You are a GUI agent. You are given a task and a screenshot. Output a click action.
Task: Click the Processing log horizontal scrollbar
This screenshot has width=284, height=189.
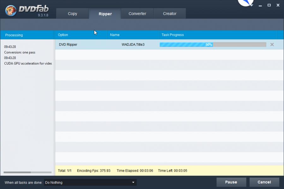pyautogui.click(x=27, y=172)
